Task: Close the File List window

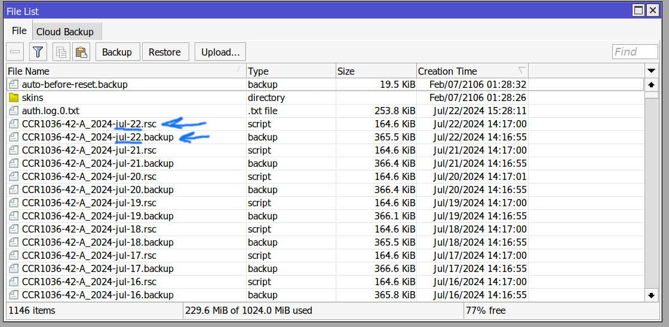Action: click(652, 10)
